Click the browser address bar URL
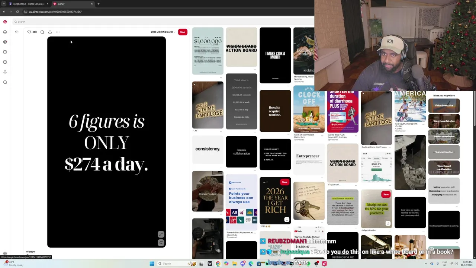The height and width of the screenshot is (268, 476). (x=55, y=12)
